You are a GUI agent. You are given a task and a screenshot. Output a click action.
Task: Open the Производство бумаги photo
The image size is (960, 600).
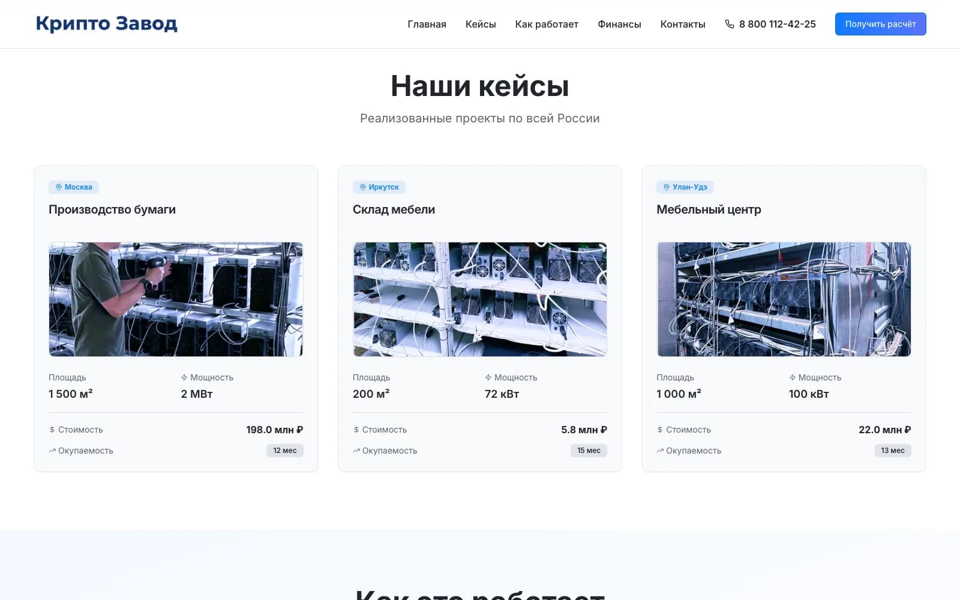click(176, 299)
